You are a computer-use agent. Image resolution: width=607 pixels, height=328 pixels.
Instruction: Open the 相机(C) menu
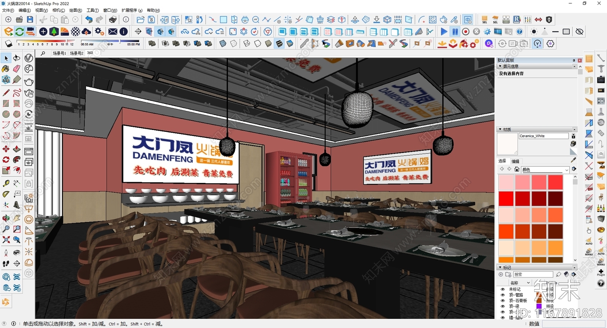tap(58, 10)
